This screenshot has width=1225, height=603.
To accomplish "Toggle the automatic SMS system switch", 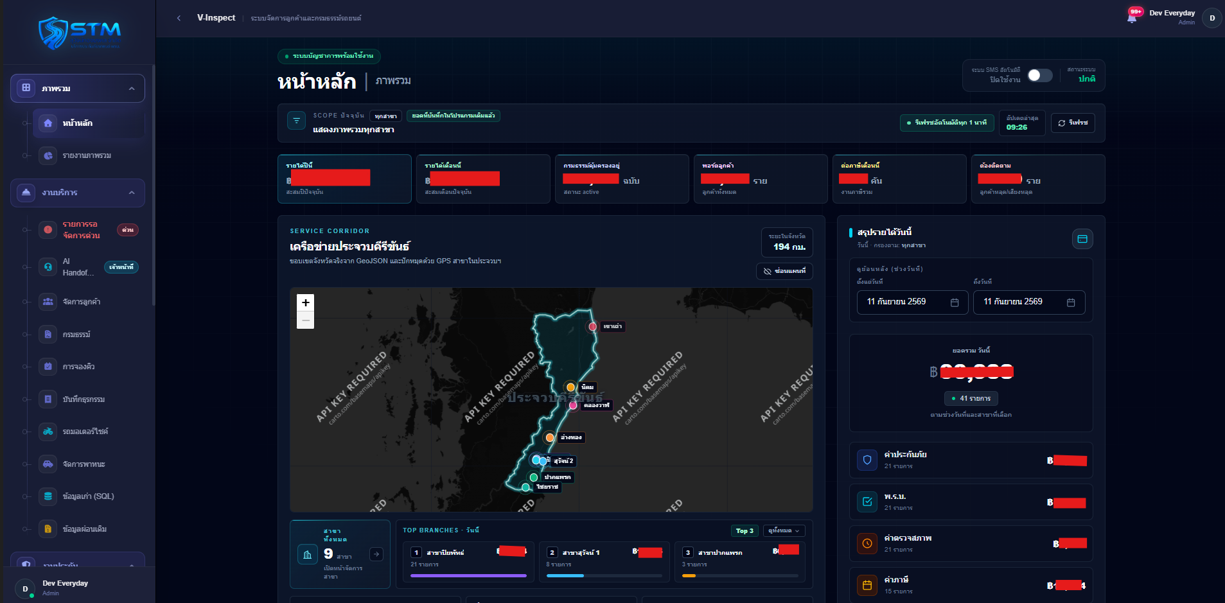I will pyautogui.click(x=1040, y=75).
